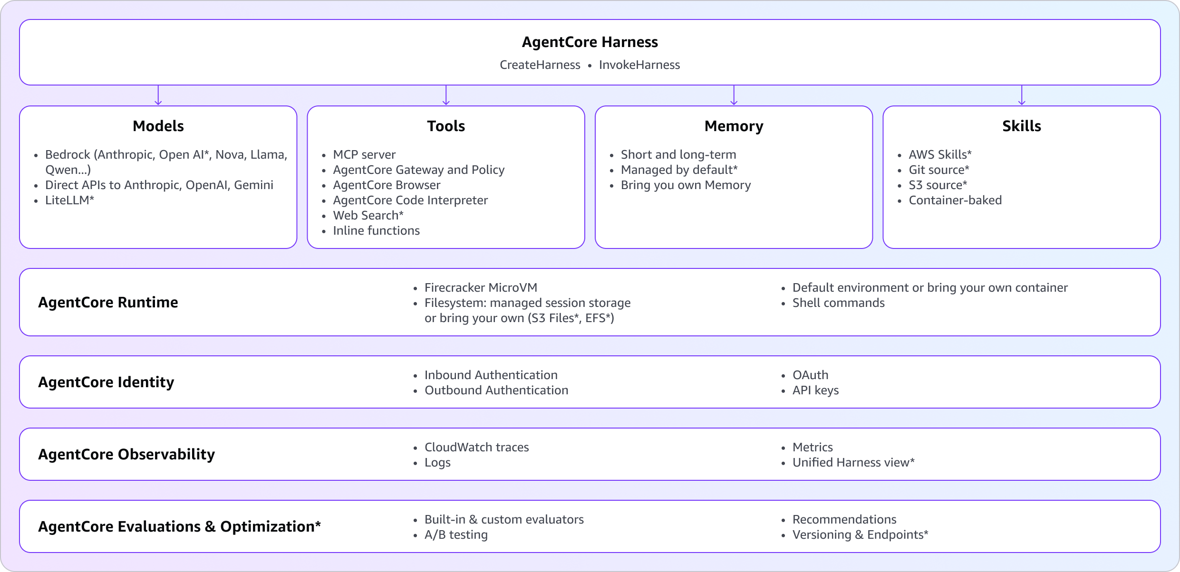
Task: Select the Bedrock (Anthropic, Open AI*...) bullet
Action: click(166, 162)
